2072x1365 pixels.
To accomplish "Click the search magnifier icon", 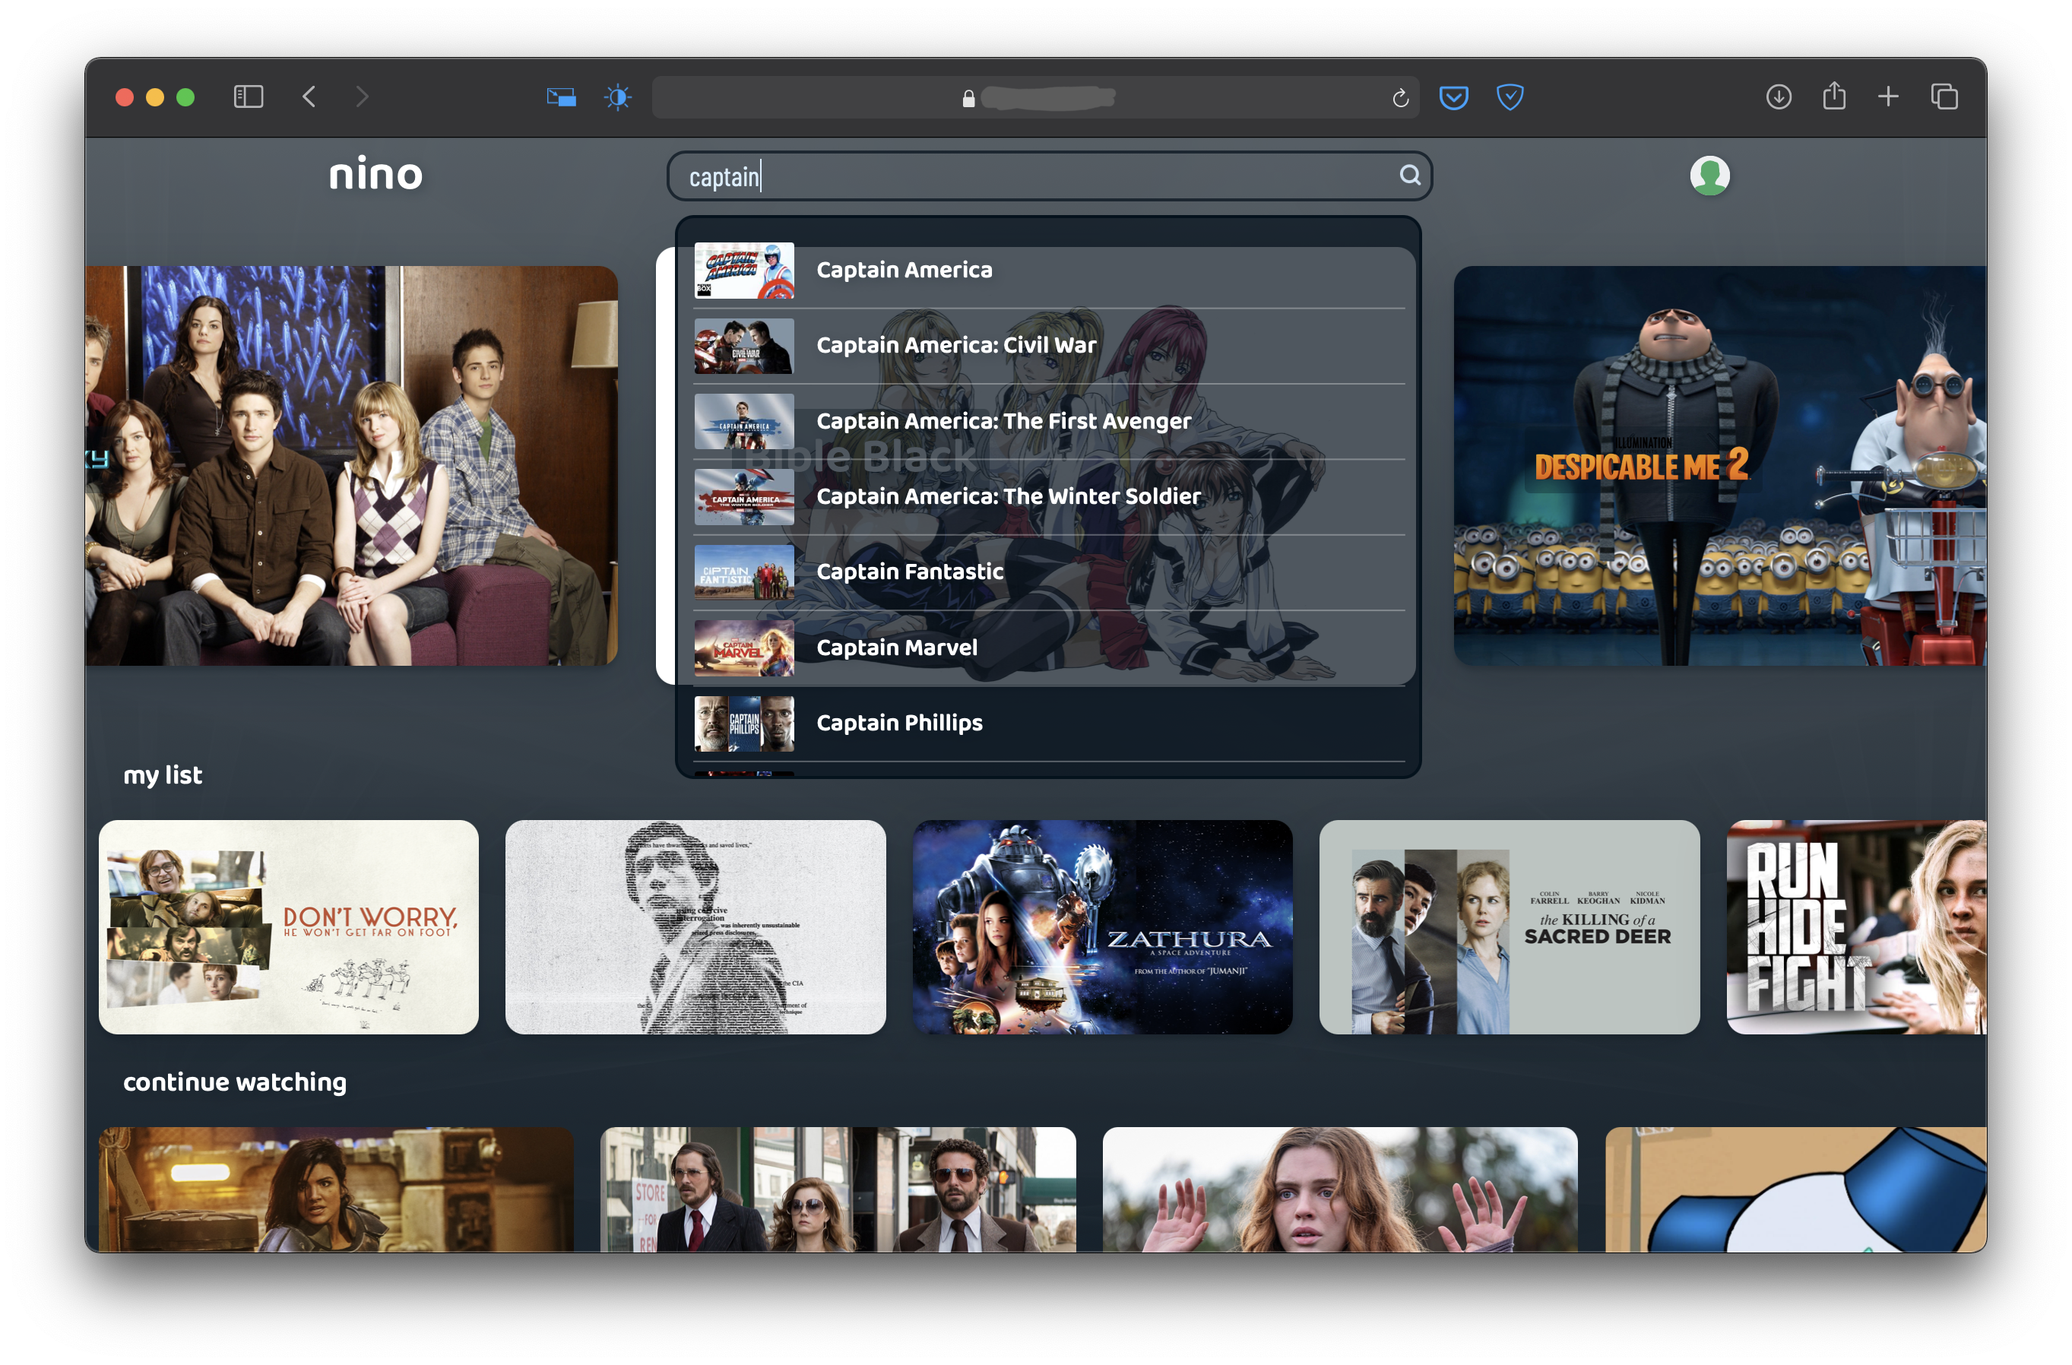I will pos(1409,176).
